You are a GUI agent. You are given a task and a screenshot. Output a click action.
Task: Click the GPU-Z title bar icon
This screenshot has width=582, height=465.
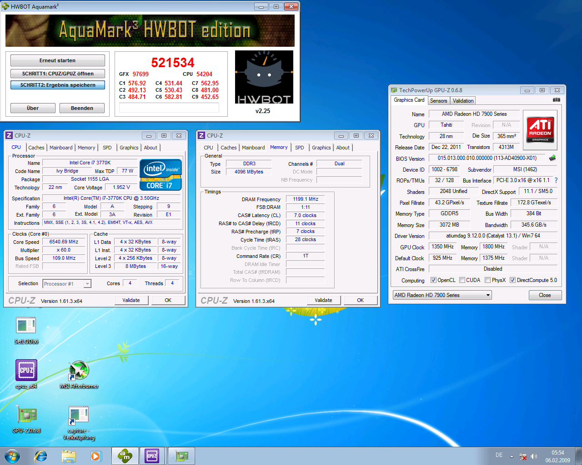(x=394, y=90)
